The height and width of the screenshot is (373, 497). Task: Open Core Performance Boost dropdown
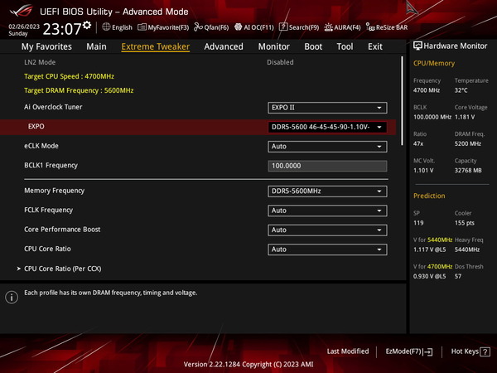click(327, 230)
